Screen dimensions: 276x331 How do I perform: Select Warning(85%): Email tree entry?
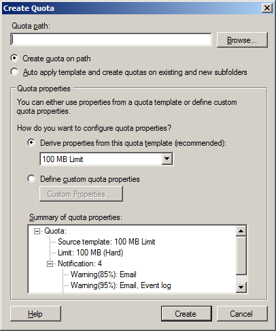(103, 274)
